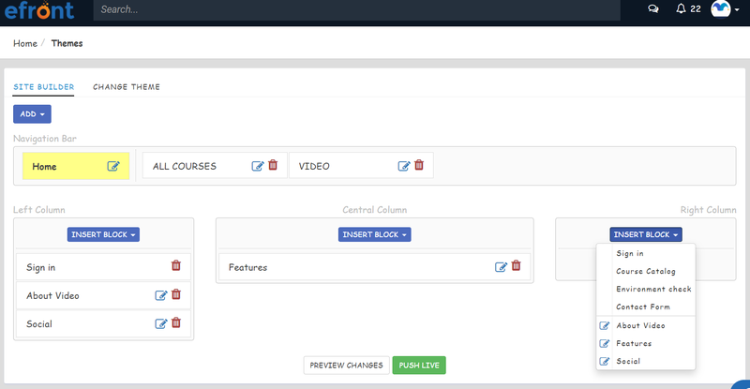Delete the Features block

point(517,265)
